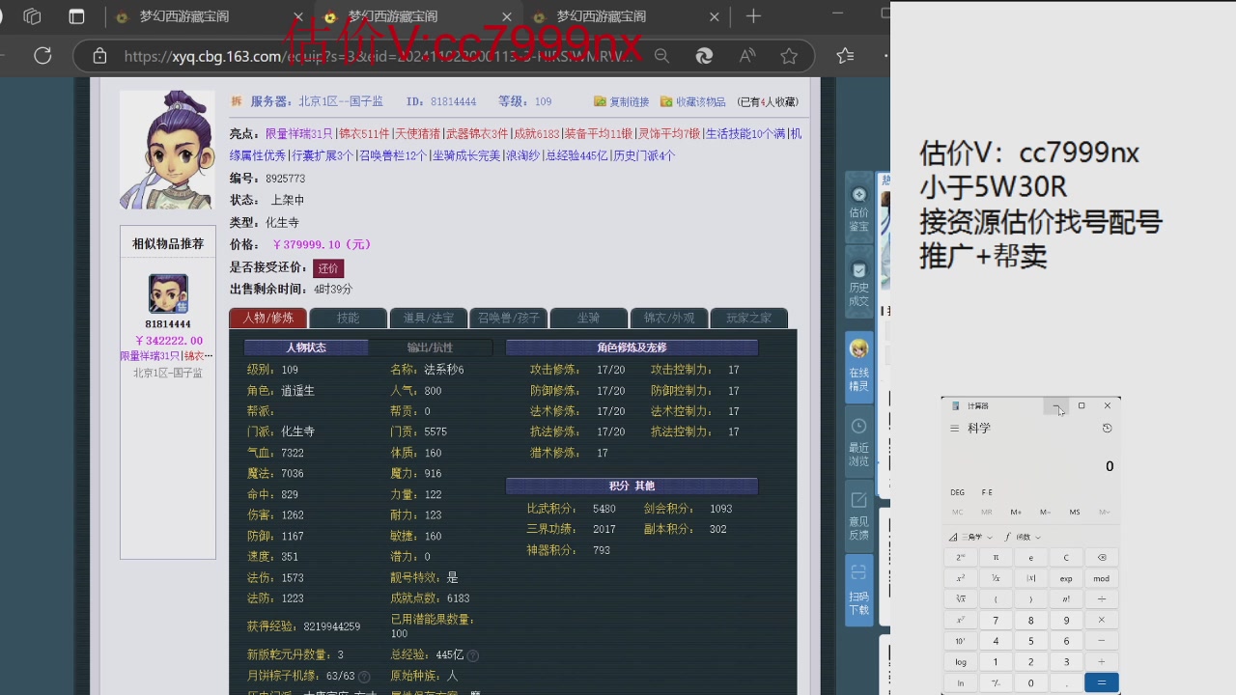Open the 意见反馈 feedback icon

(x=858, y=515)
